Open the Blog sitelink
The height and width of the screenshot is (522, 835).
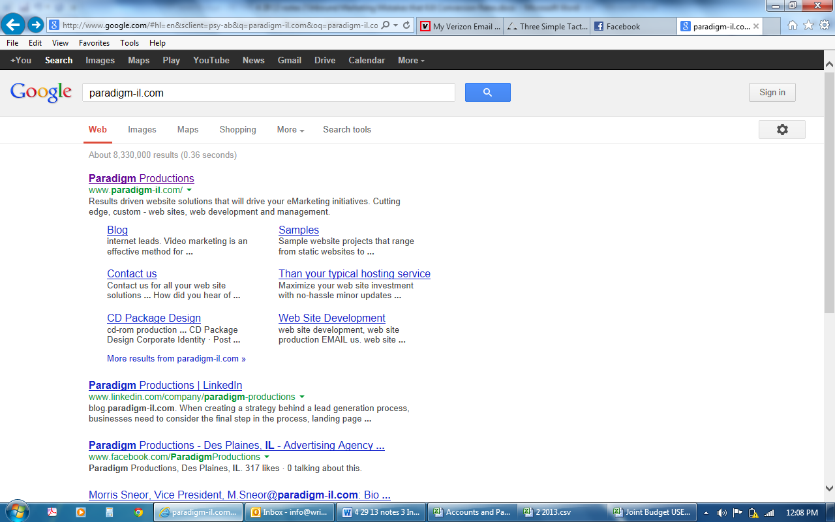tap(117, 230)
